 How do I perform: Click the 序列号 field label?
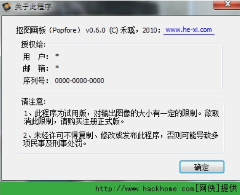click(36, 81)
